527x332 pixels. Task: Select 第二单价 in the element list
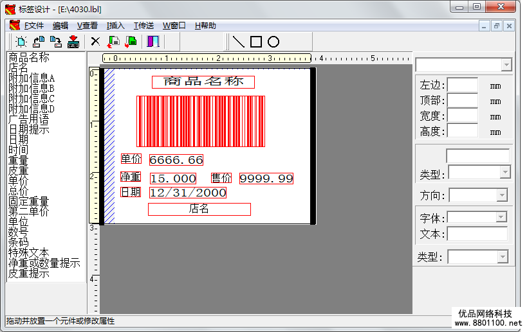pos(29,211)
